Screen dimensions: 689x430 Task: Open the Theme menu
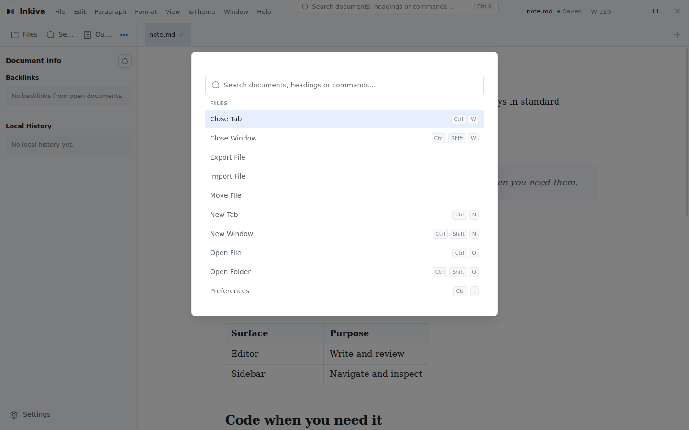click(202, 11)
